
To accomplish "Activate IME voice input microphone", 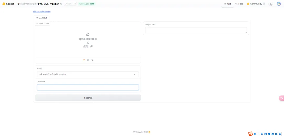I will 262,134.
